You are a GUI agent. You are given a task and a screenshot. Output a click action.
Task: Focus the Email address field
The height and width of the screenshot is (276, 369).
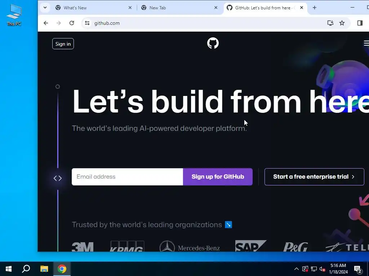point(127,177)
